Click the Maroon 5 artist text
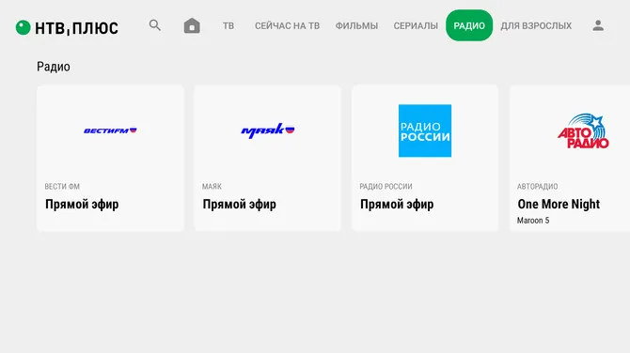The image size is (630, 353). (x=533, y=221)
